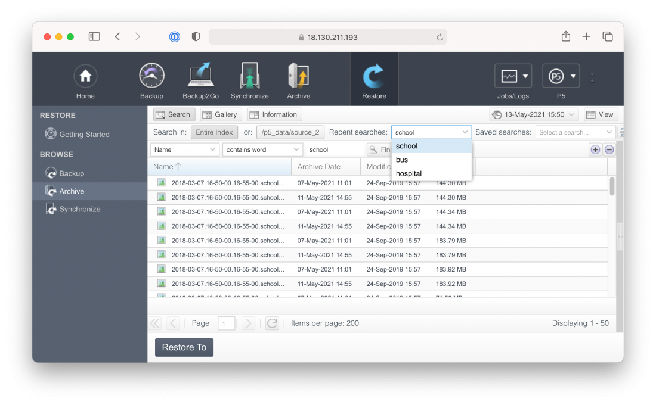Choose 'school' from recent searches list
Image resolution: width=656 pixels, height=405 pixels.
[431, 146]
